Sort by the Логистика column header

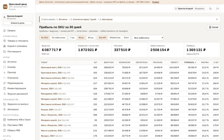click(x=142, y=62)
